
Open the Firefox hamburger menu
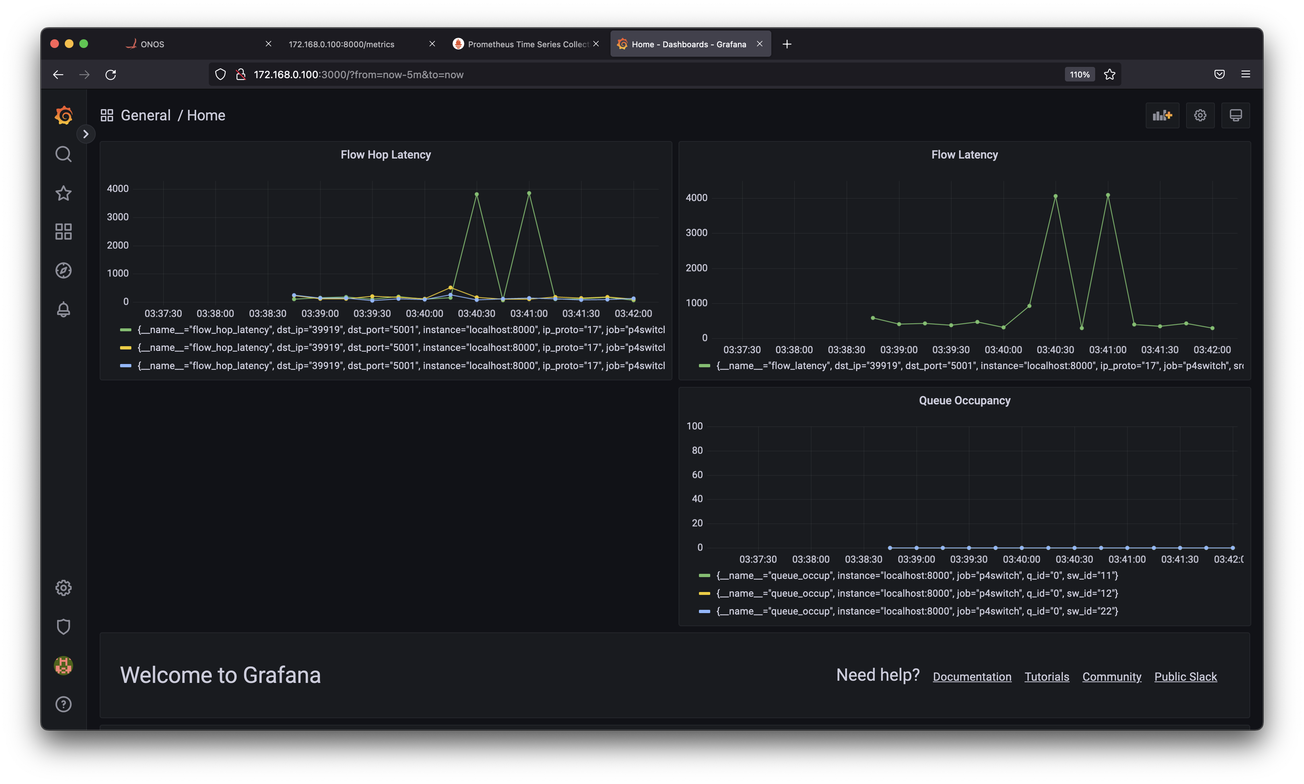pyautogui.click(x=1246, y=75)
